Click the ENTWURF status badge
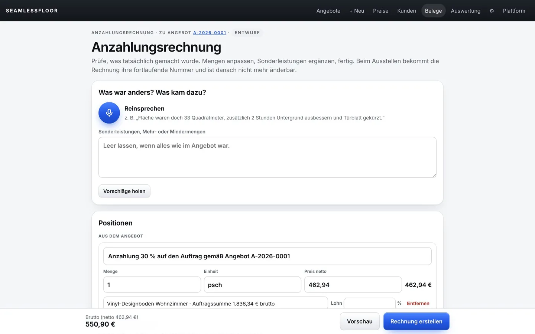This screenshot has height=334, width=535. pyautogui.click(x=247, y=33)
